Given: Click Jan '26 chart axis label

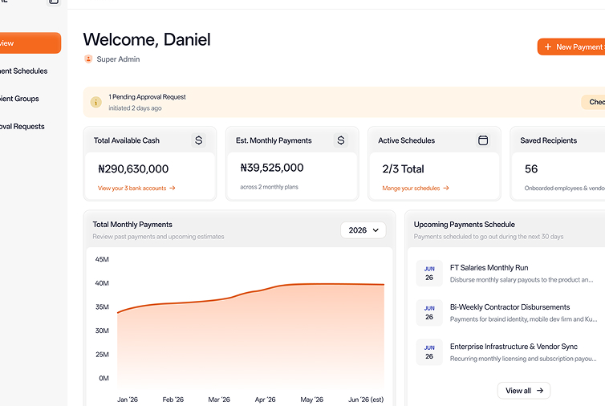Looking at the screenshot, I should pyautogui.click(x=128, y=400).
